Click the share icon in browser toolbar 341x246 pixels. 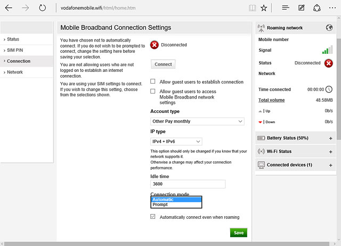pos(316,8)
